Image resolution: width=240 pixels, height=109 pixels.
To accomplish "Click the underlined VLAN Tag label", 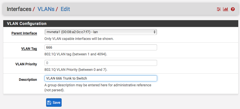I will point(29,49).
